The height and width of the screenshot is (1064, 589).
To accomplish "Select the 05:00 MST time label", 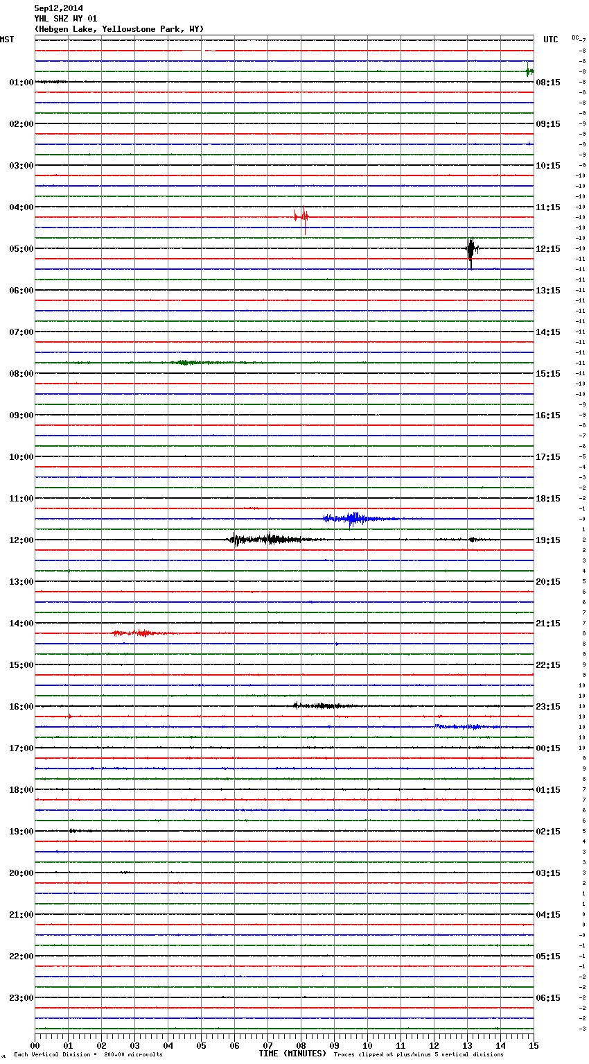I will pyautogui.click(x=21, y=249).
